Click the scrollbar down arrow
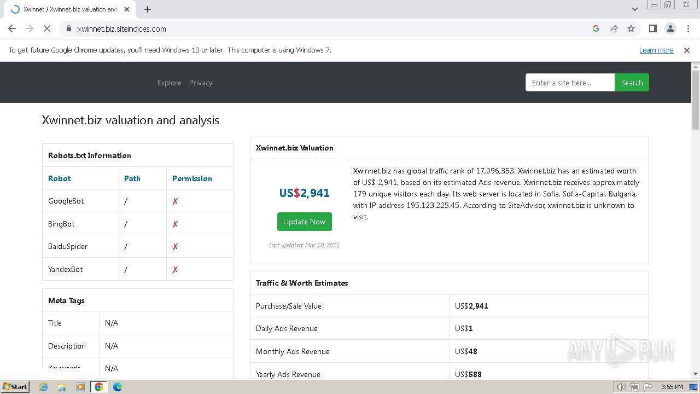This screenshot has height=394, width=700. click(x=696, y=374)
